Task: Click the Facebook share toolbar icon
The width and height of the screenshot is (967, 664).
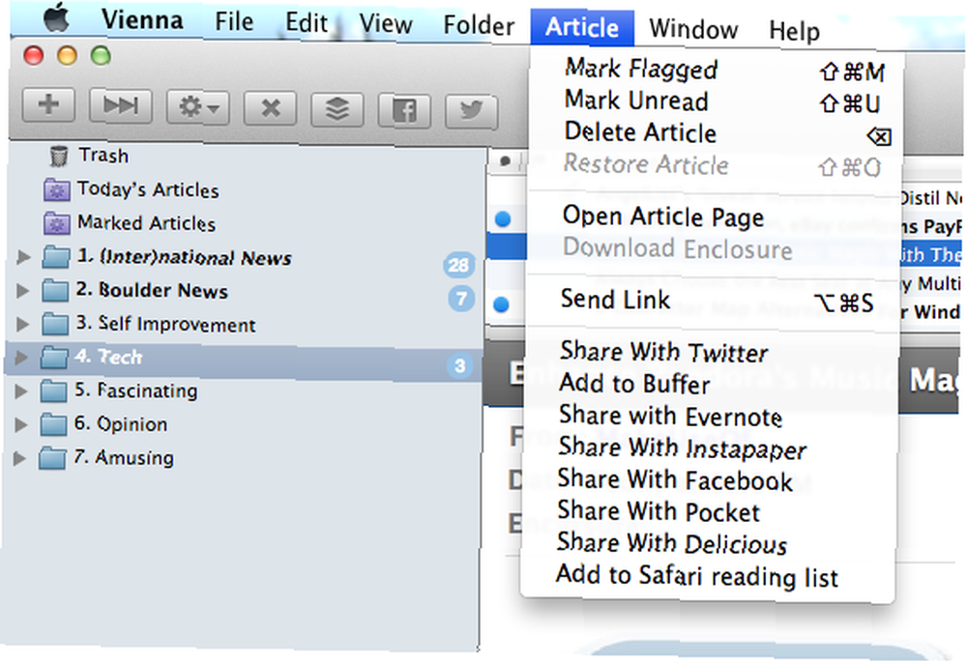Action: 404,111
